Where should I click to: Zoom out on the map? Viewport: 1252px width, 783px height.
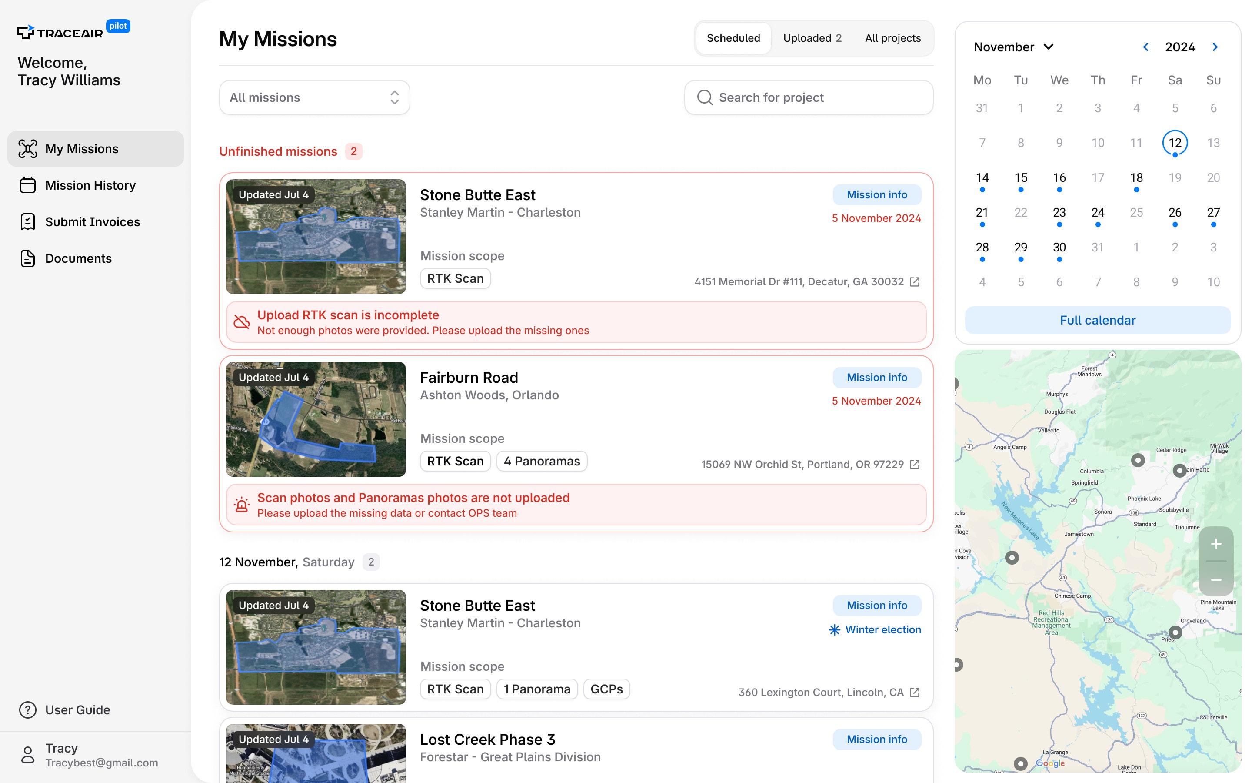tap(1216, 579)
